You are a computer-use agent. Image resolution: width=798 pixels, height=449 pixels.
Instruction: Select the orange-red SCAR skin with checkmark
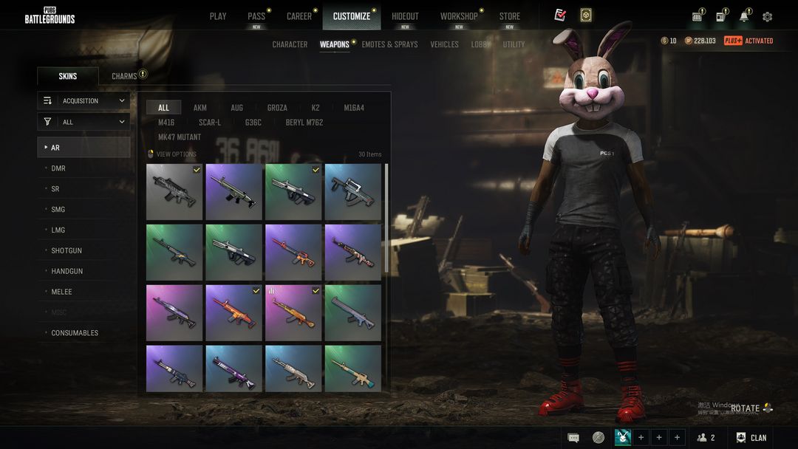(x=233, y=312)
